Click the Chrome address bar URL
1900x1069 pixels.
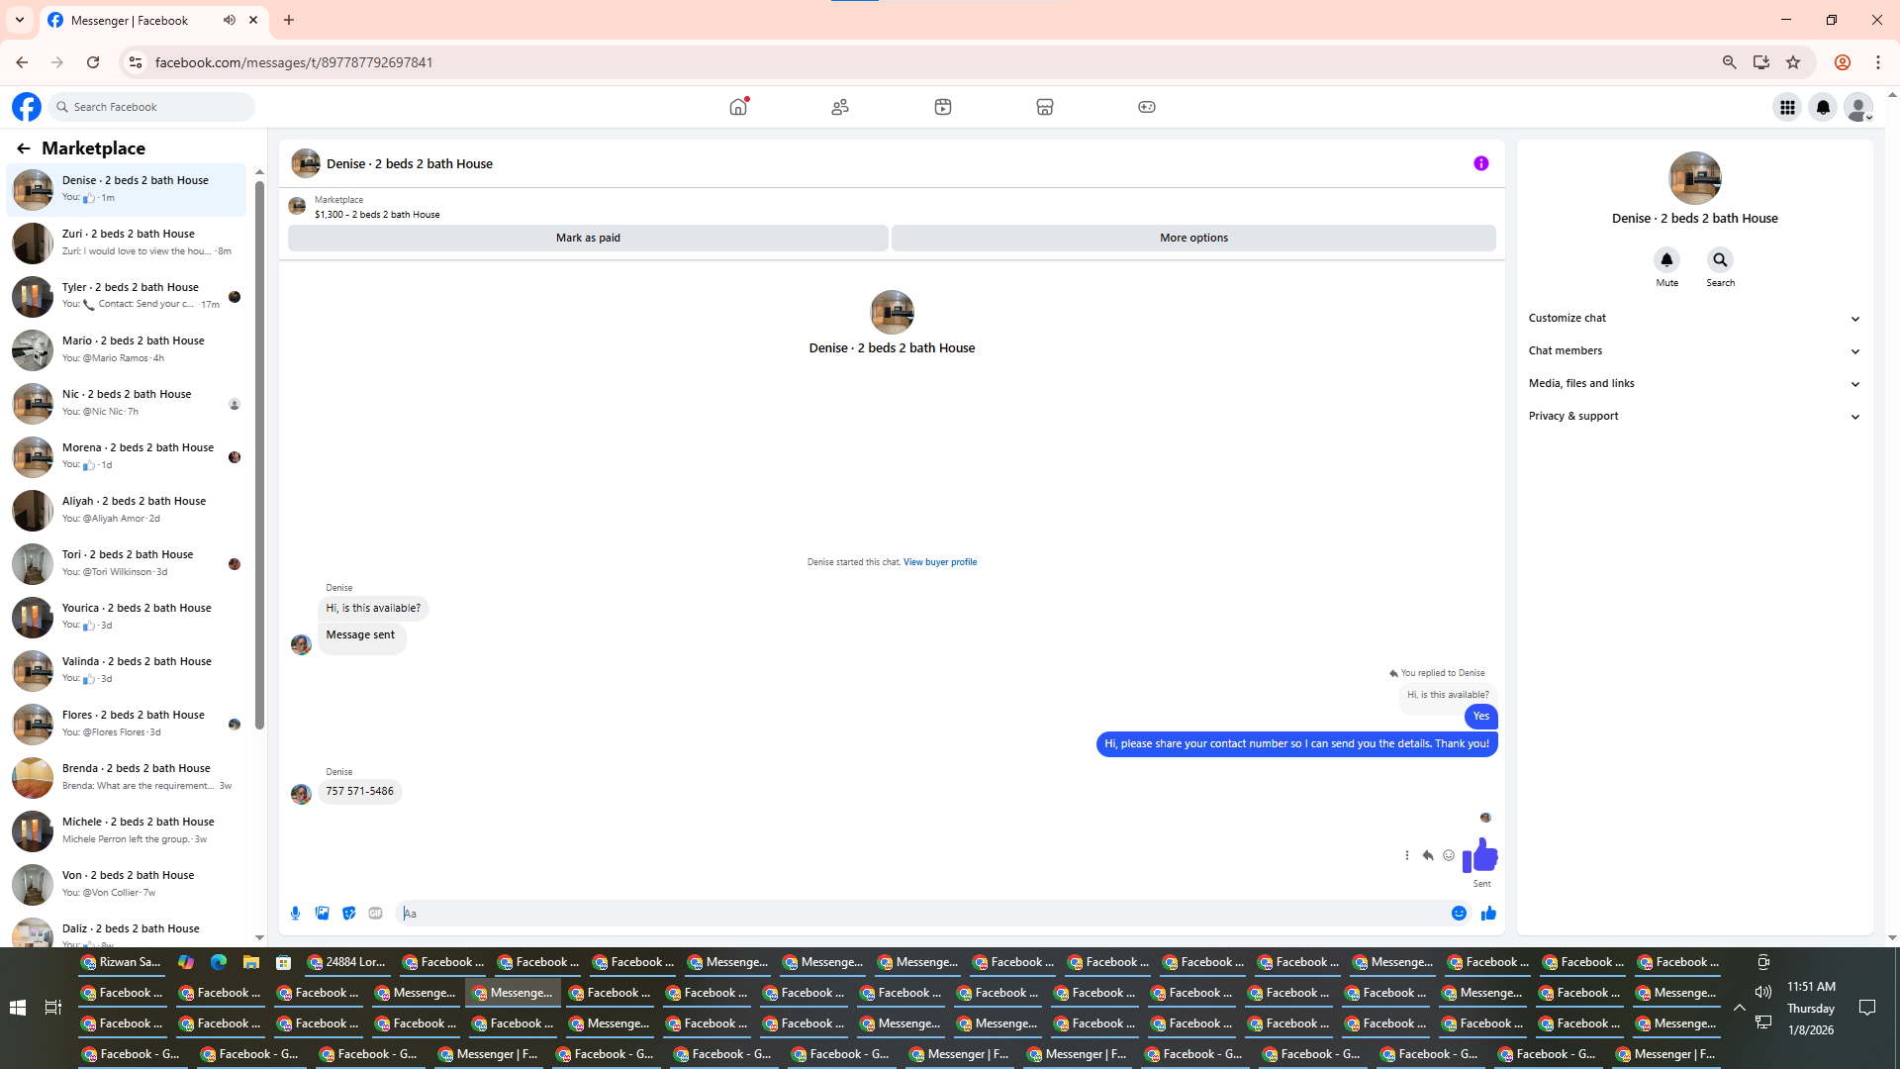click(x=294, y=62)
